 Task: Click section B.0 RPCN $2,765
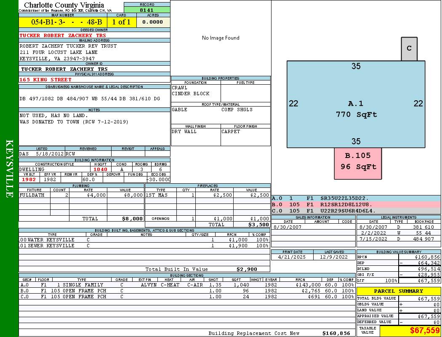pos(311,291)
